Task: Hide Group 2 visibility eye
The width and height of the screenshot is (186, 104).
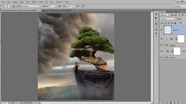Action: [x=161, y=57]
